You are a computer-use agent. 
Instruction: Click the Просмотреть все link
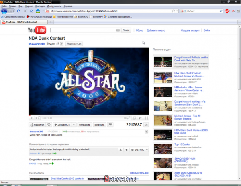click(139, 173)
